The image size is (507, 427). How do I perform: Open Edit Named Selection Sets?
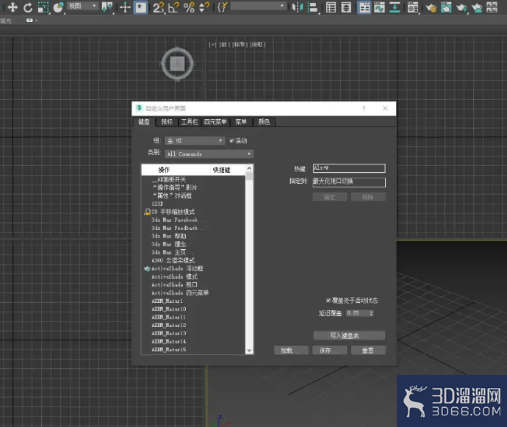click(x=223, y=7)
